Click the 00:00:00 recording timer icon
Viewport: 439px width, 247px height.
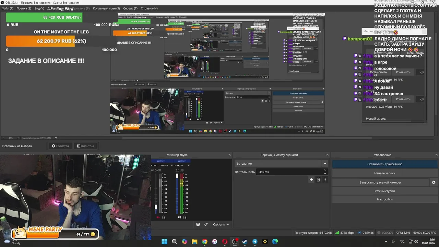379,233
